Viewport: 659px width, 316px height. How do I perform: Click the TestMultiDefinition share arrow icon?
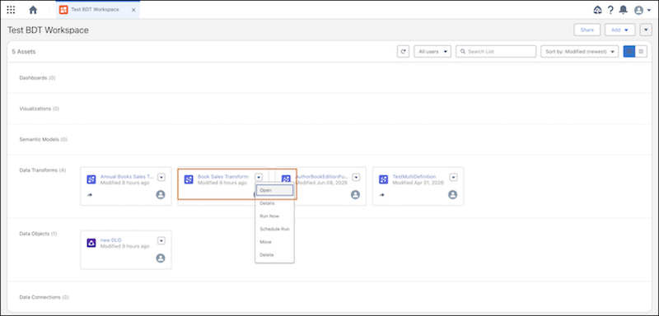[x=381, y=195]
